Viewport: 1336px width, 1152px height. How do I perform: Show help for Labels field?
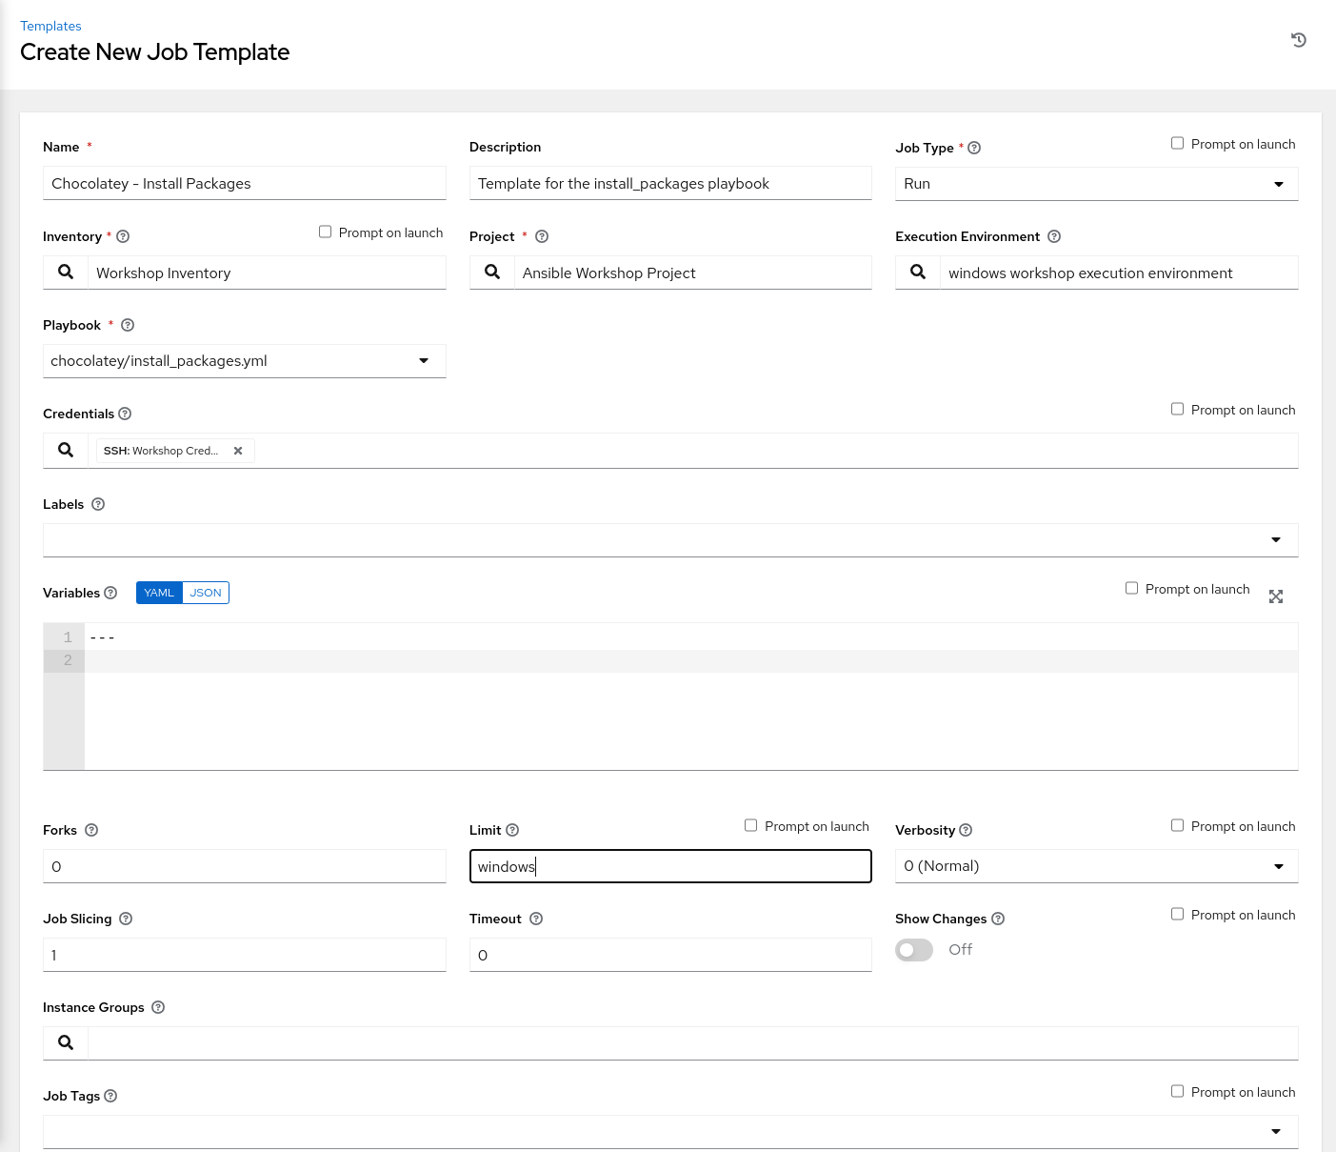(x=98, y=504)
